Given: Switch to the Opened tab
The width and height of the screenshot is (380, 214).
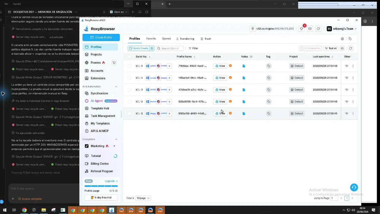Looking at the screenshot, I should (166, 39).
